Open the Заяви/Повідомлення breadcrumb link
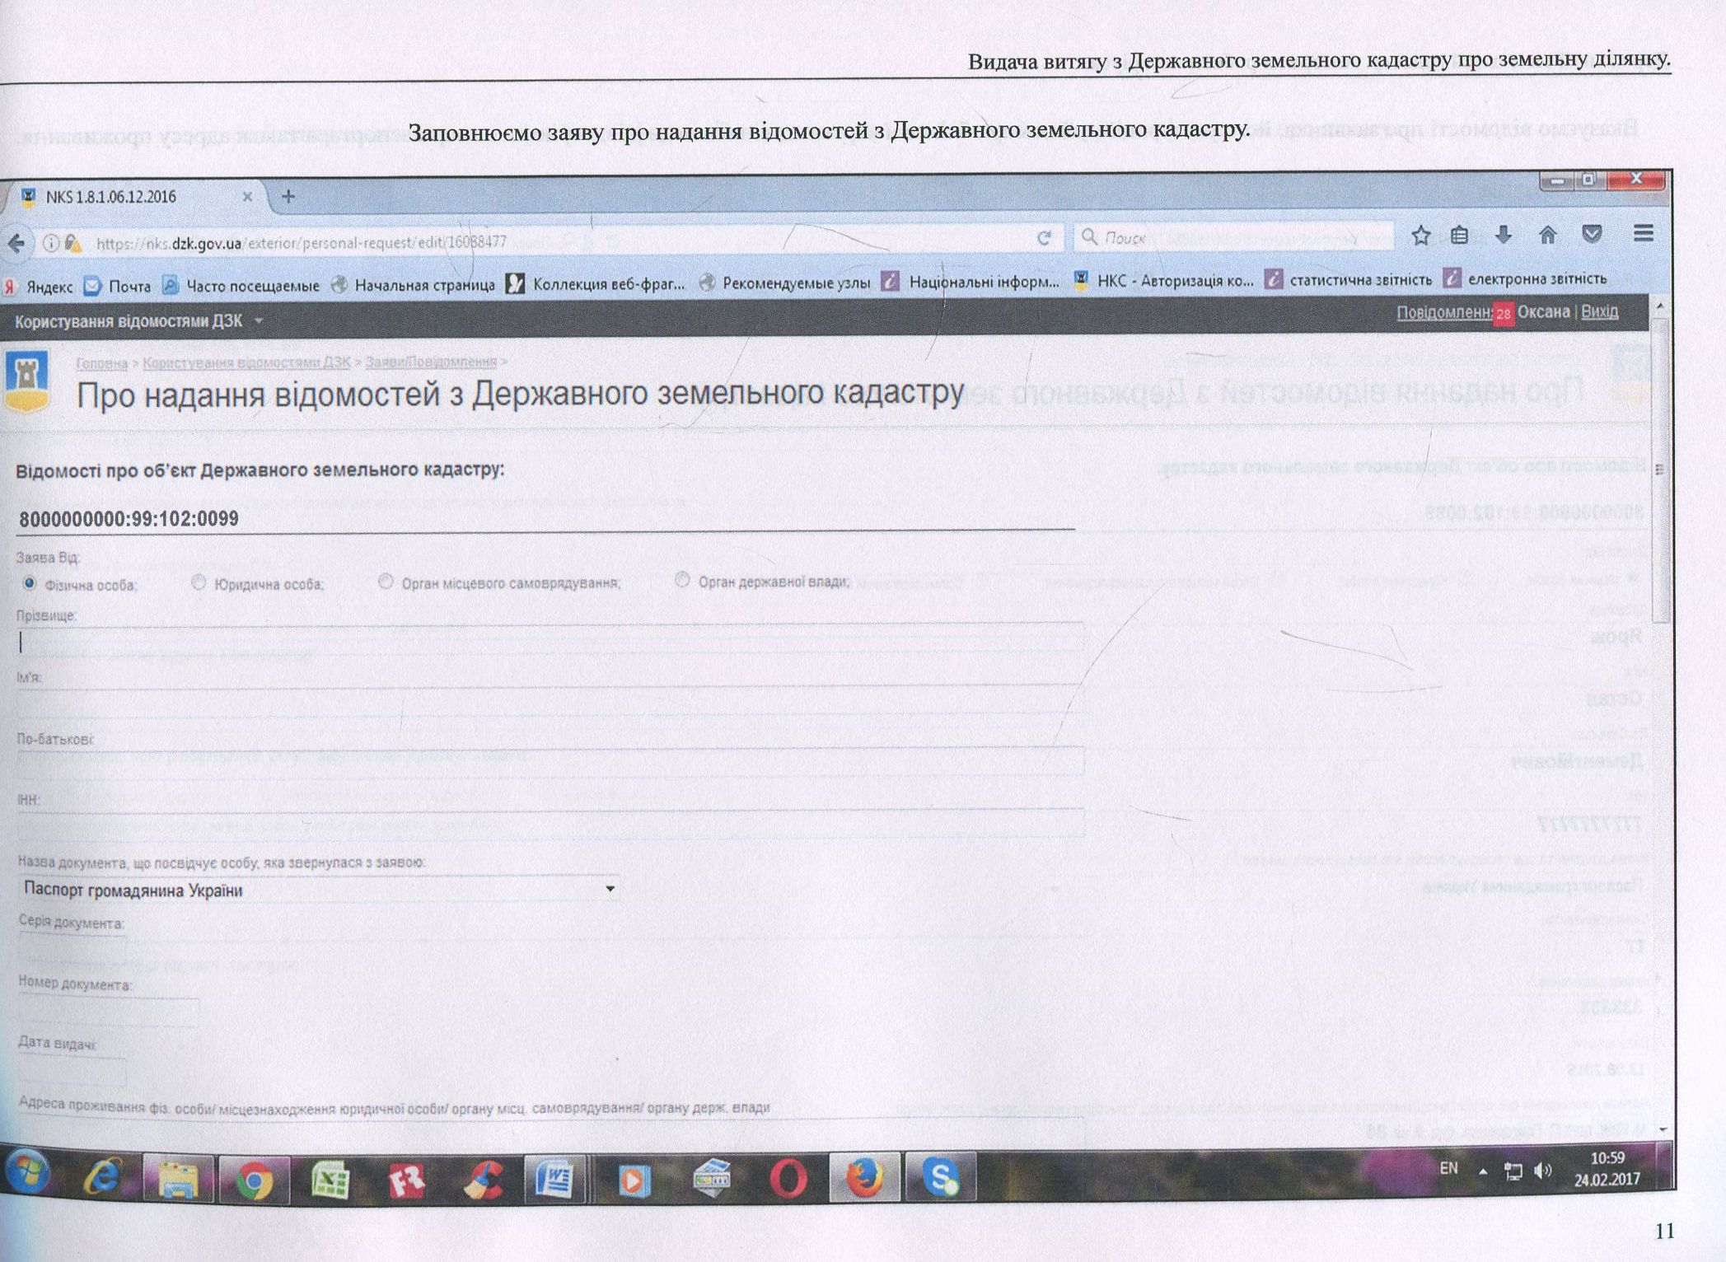 (x=431, y=362)
